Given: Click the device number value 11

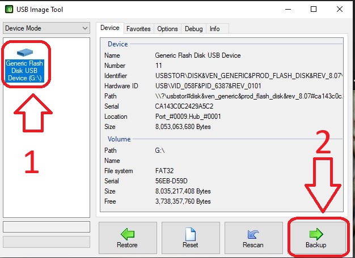Looking at the screenshot, I should coord(158,66).
